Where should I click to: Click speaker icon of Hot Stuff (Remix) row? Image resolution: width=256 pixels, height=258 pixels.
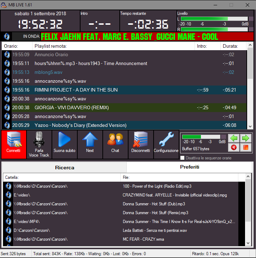tap(8, 213)
